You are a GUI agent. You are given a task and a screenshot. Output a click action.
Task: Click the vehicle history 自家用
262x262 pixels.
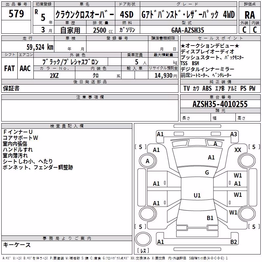click(70, 30)
